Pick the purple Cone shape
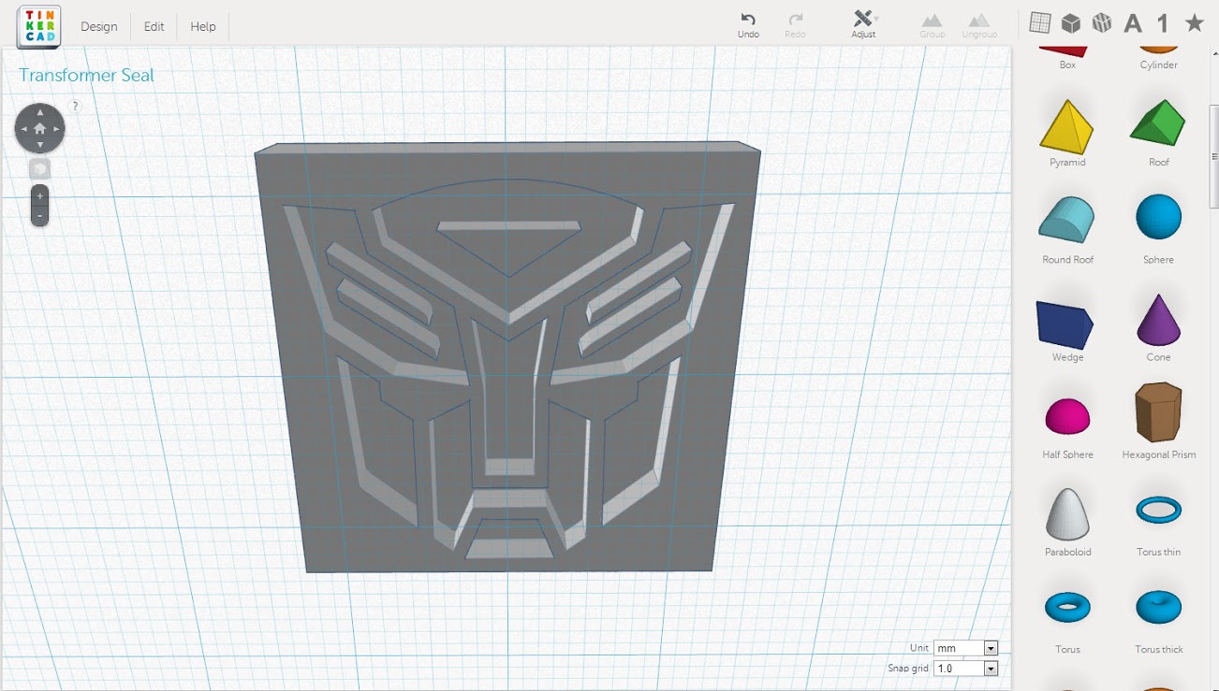The image size is (1219, 691). point(1158,320)
